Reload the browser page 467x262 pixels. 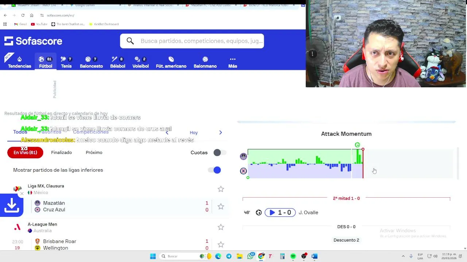tap(23, 15)
